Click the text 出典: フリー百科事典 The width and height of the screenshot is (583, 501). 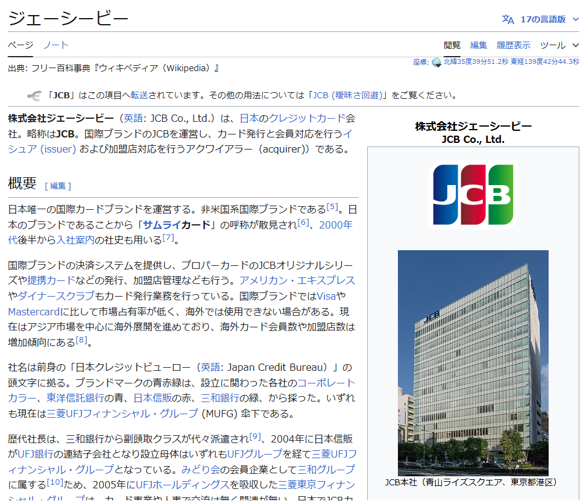click(x=49, y=69)
